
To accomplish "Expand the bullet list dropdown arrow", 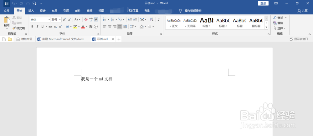I will (x=108, y=20).
